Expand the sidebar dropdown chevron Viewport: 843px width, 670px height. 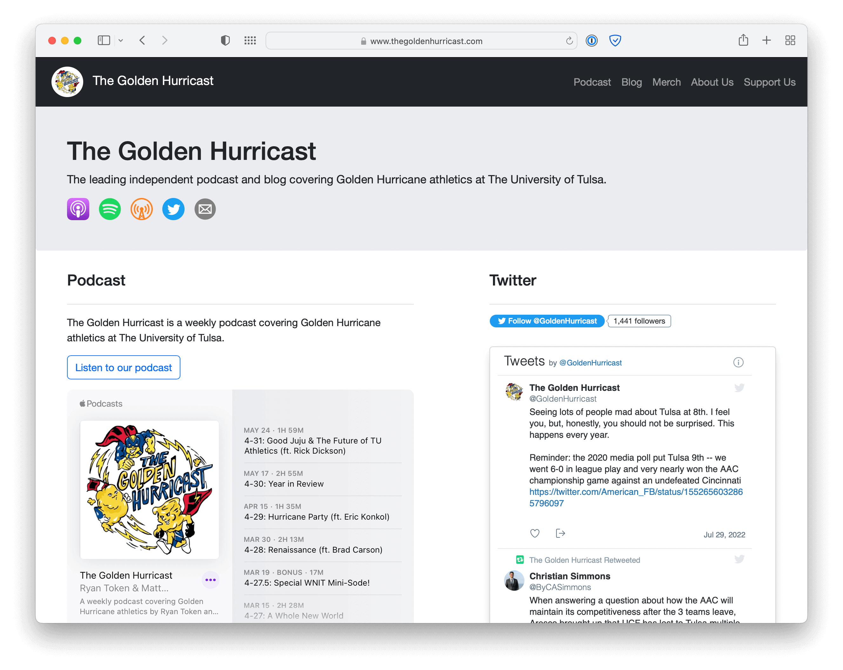121,41
